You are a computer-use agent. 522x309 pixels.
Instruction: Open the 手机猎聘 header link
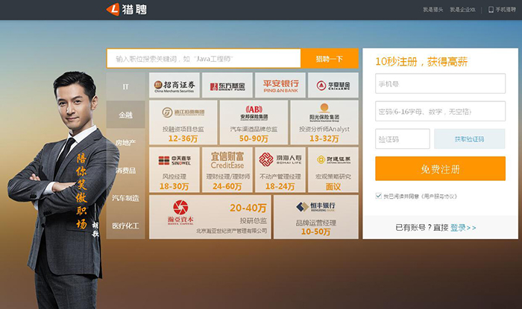click(506, 10)
